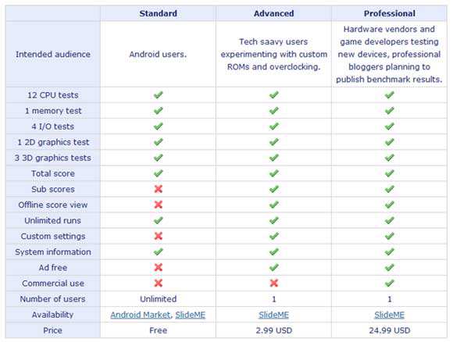This screenshot has width=453, height=342.
Task: Click the Standard 12 CPU tests checkmark
Action: point(159,95)
